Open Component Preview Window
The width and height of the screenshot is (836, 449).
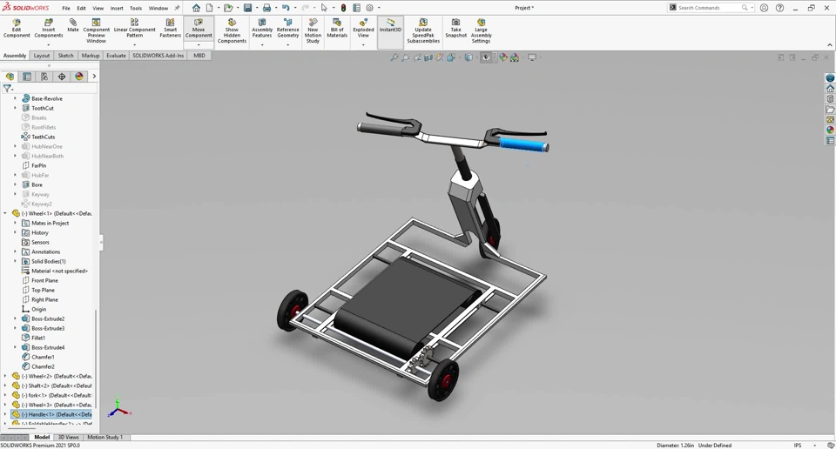(96, 31)
